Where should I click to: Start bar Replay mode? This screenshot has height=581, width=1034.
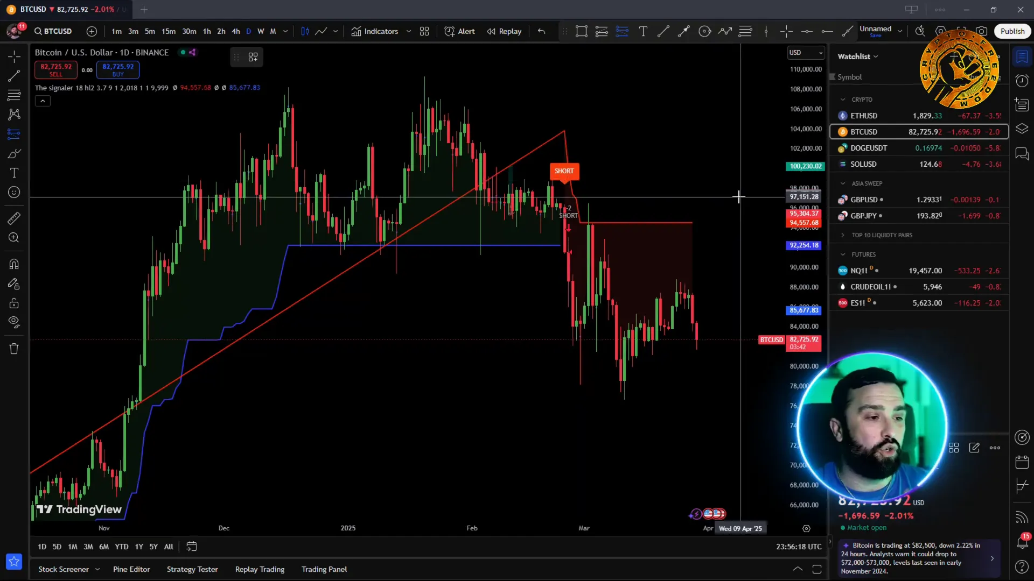click(504, 31)
